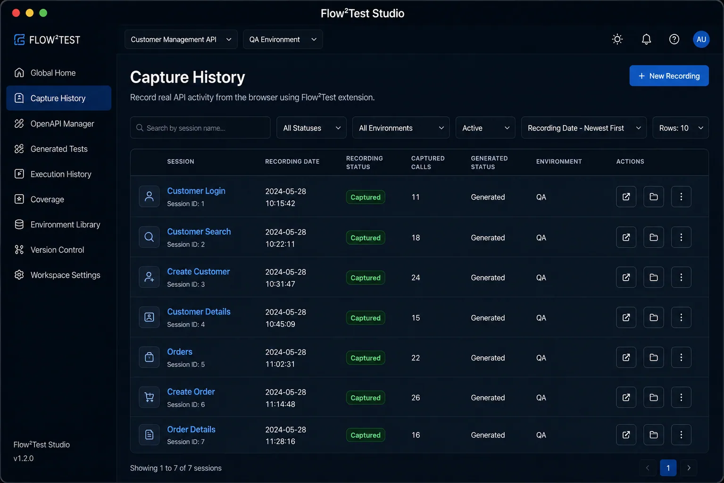Expand the All Statuses filter

311,128
